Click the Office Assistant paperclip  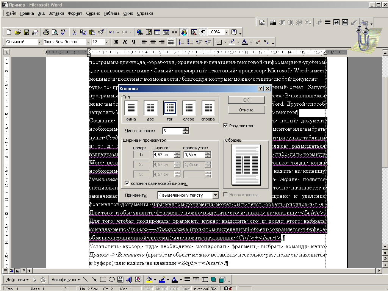point(363,37)
